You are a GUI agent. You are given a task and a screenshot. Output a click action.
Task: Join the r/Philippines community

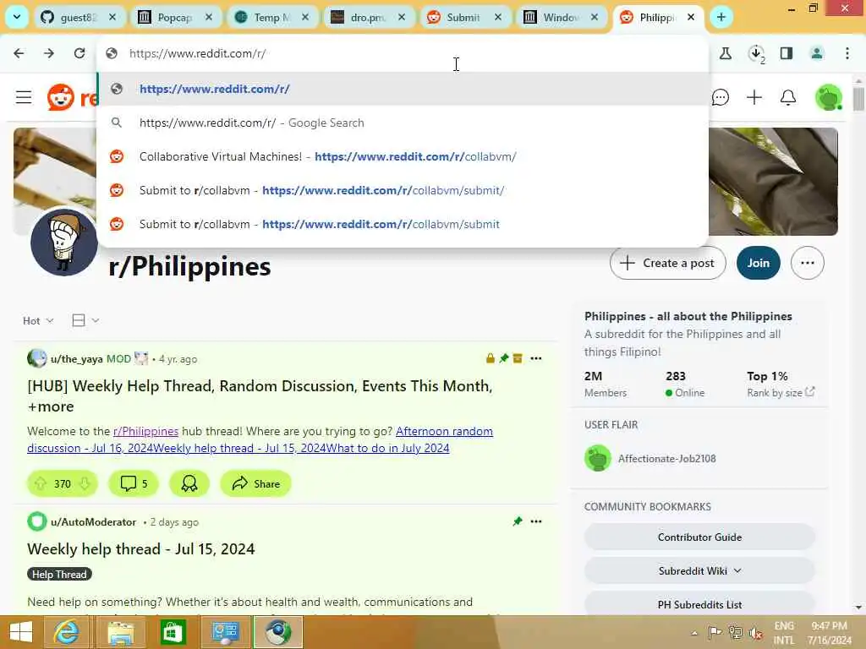758,263
